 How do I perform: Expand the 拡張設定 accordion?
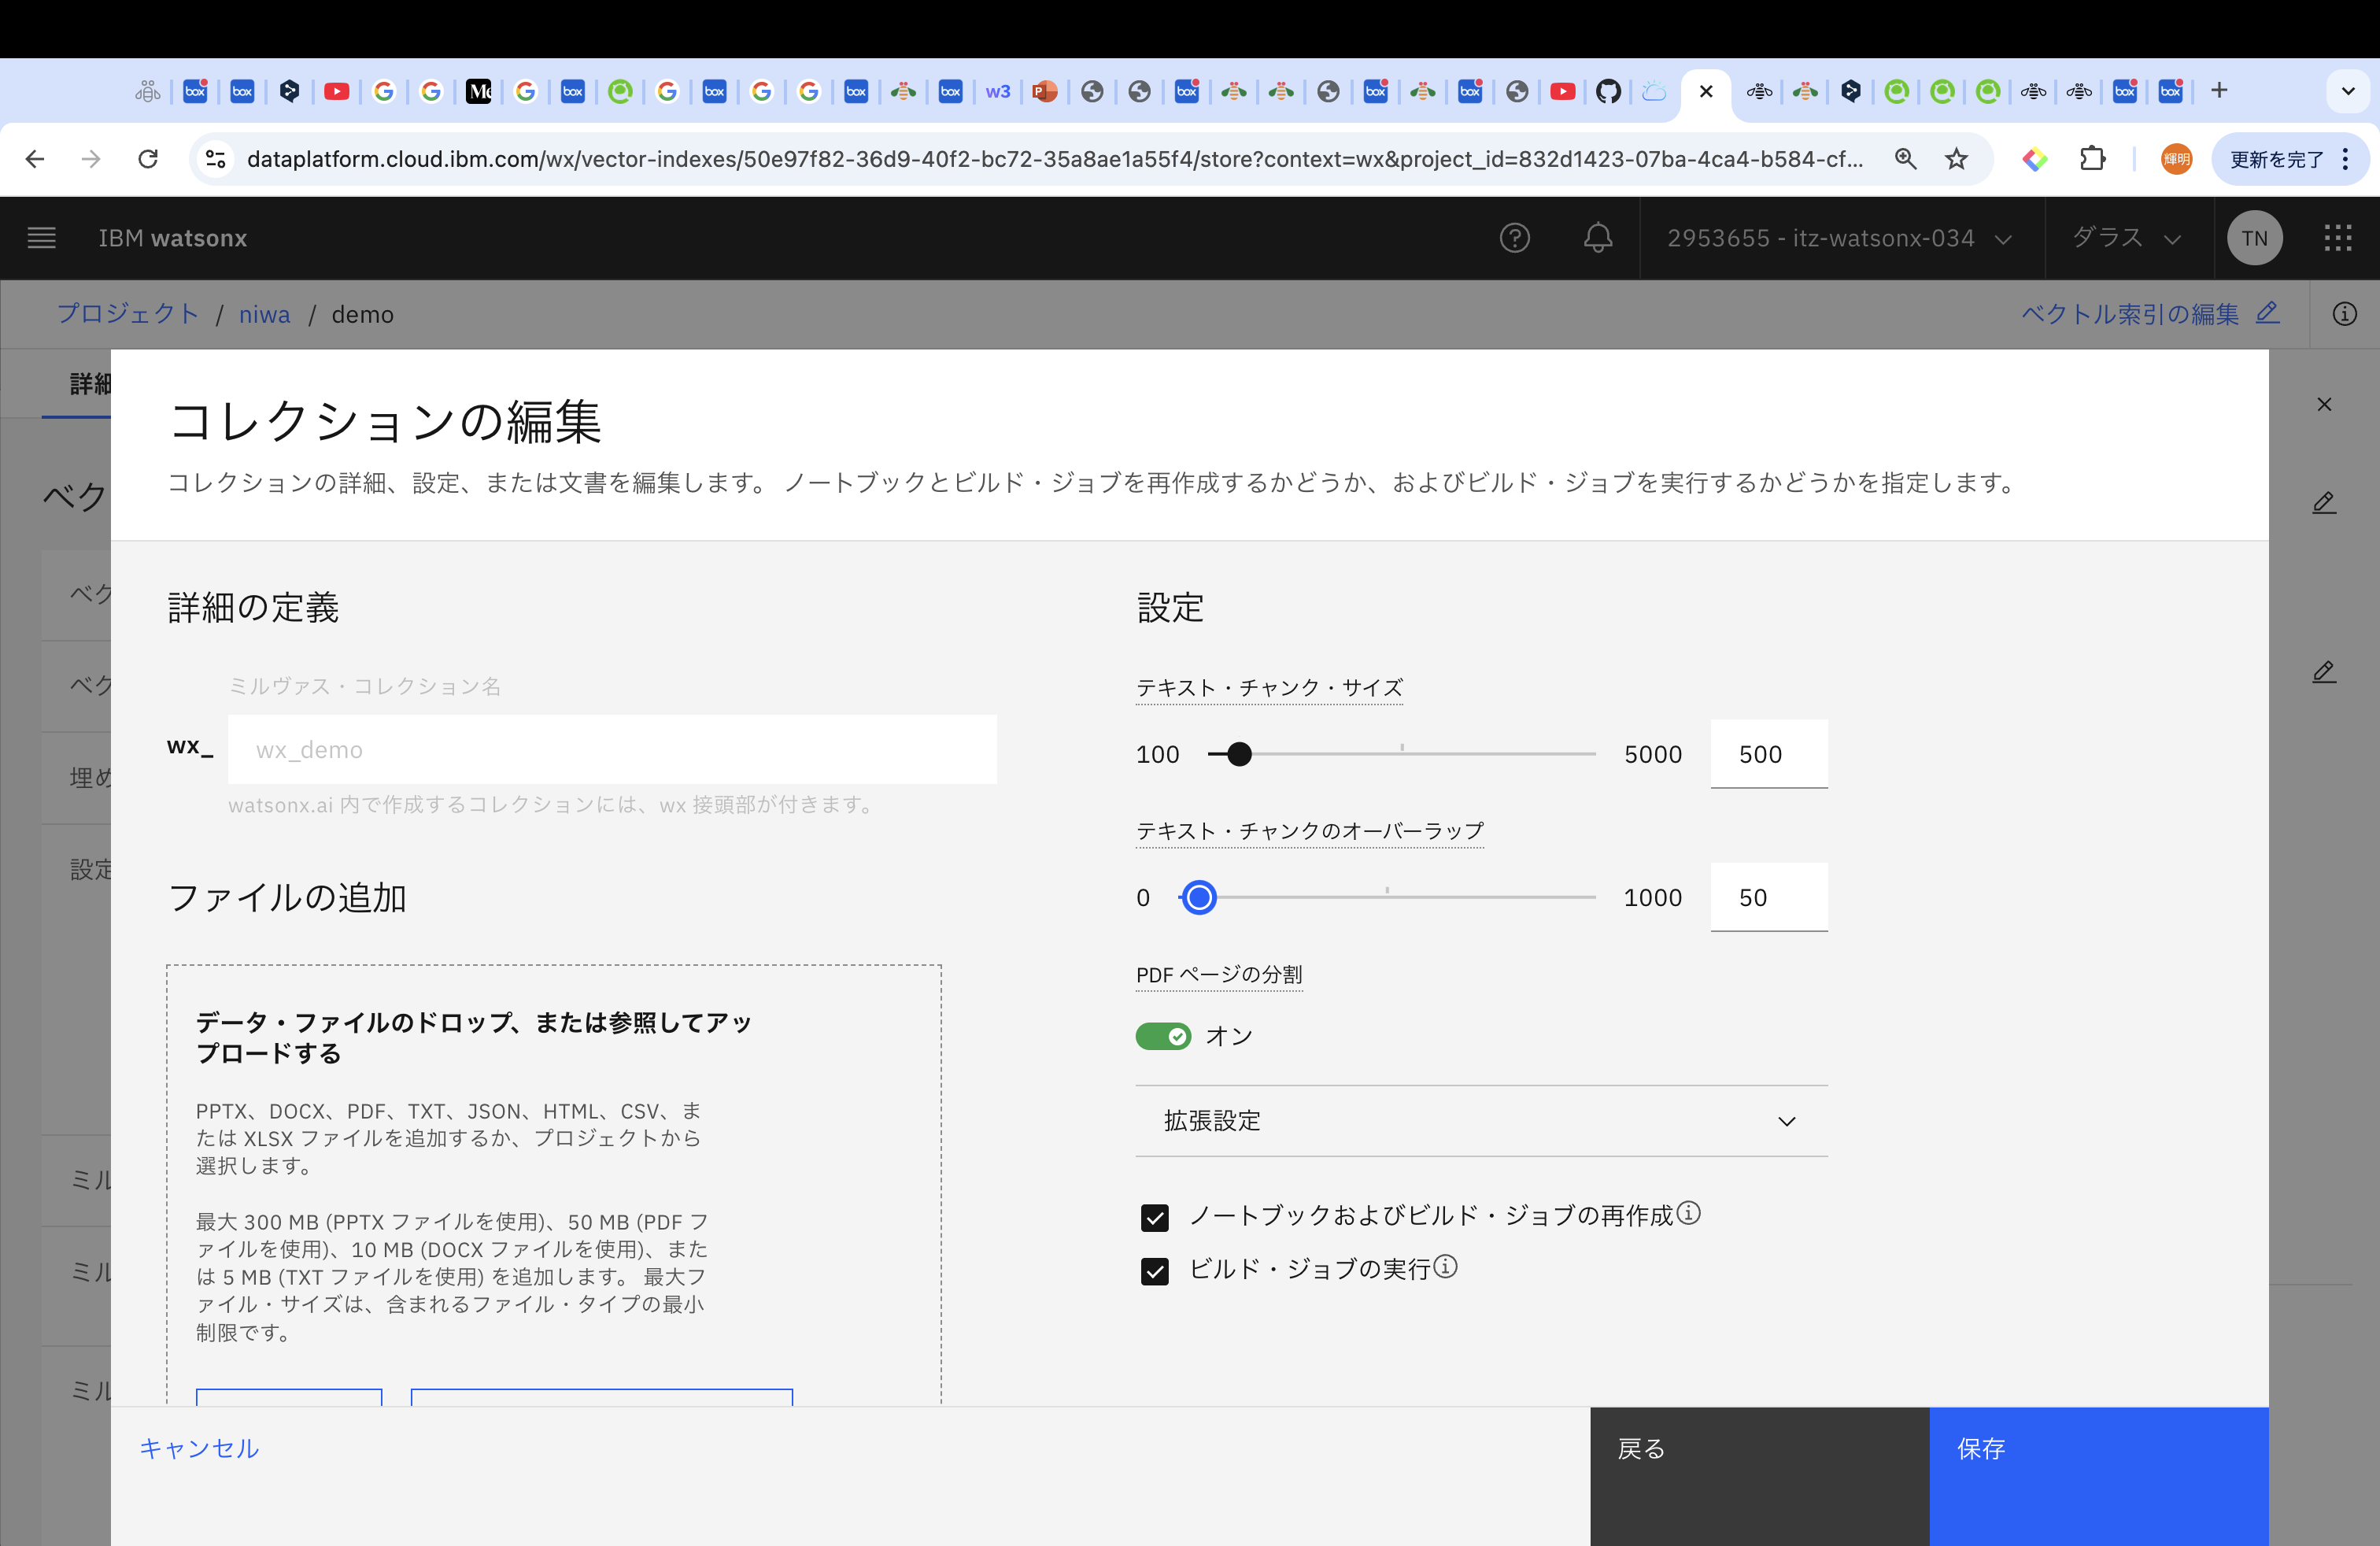pos(1480,1121)
